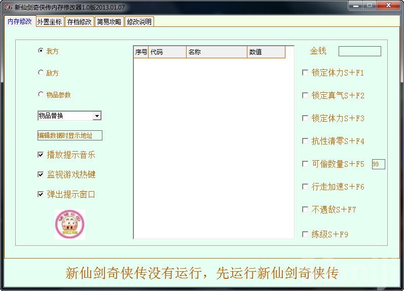Open the 存档修改 tab
This screenshot has height=291, width=404.
point(80,22)
